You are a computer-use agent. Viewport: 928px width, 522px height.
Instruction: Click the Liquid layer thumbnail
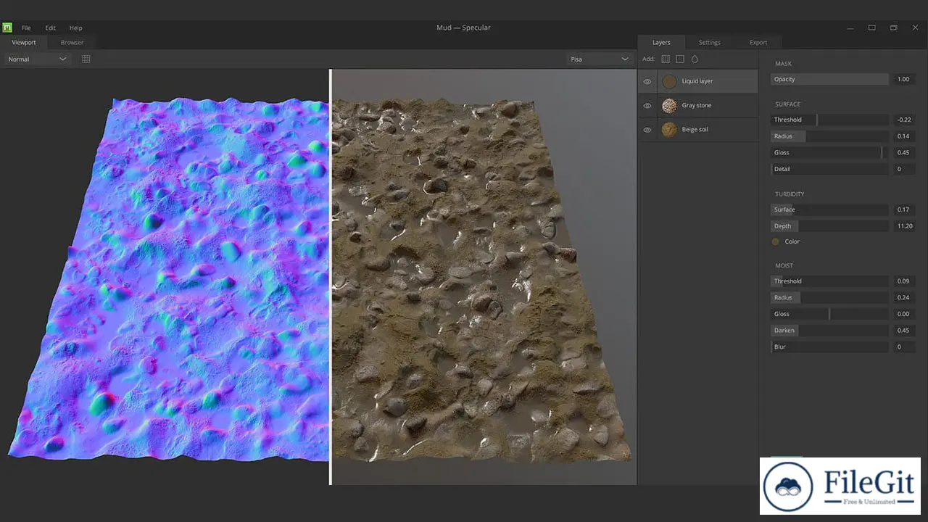pos(669,81)
